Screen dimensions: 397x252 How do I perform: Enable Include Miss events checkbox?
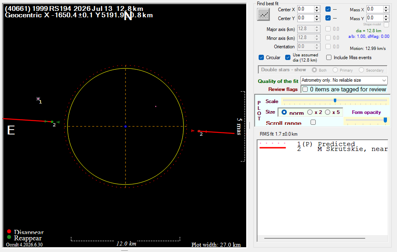[329, 58]
